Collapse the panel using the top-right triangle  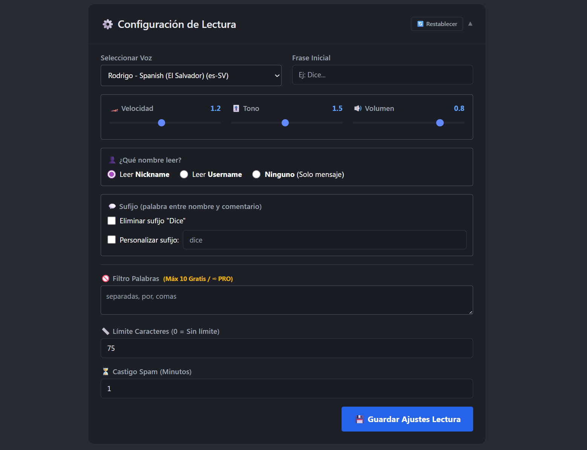[x=470, y=23]
